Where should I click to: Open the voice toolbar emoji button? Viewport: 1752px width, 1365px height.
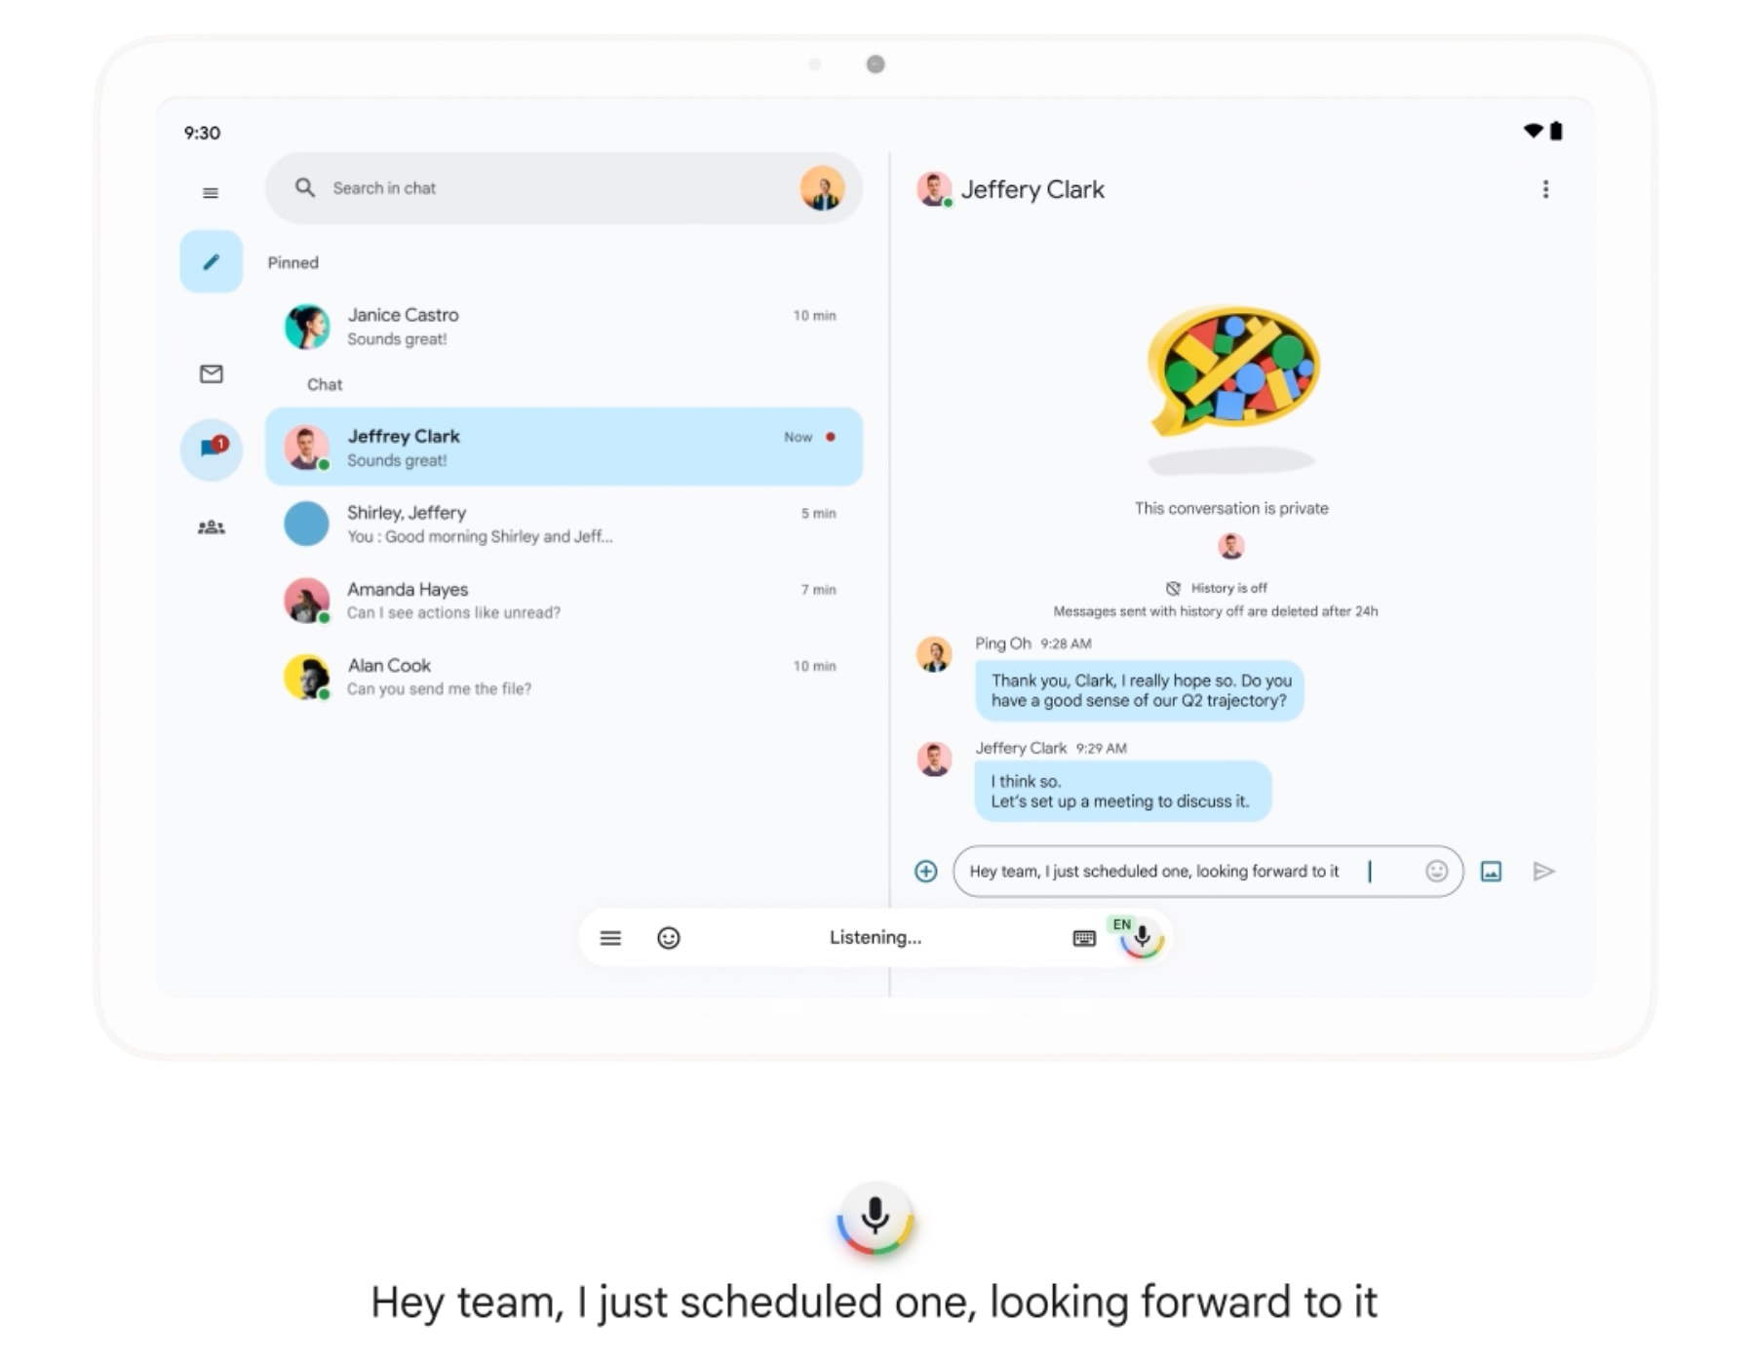point(668,938)
